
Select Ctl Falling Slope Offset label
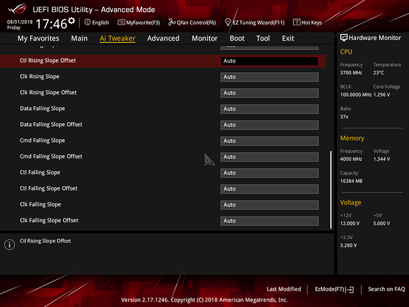(48, 188)
